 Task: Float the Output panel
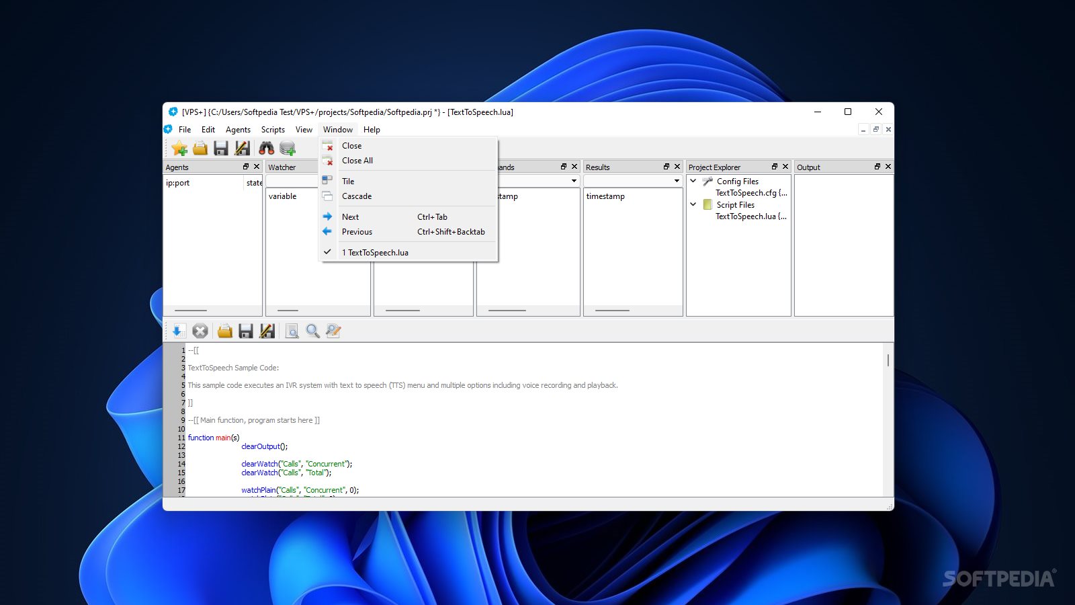coord(877,167)
